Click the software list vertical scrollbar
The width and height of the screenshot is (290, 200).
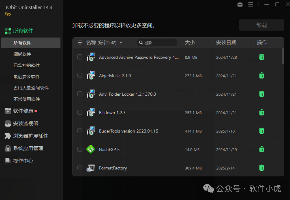[282, 56]
